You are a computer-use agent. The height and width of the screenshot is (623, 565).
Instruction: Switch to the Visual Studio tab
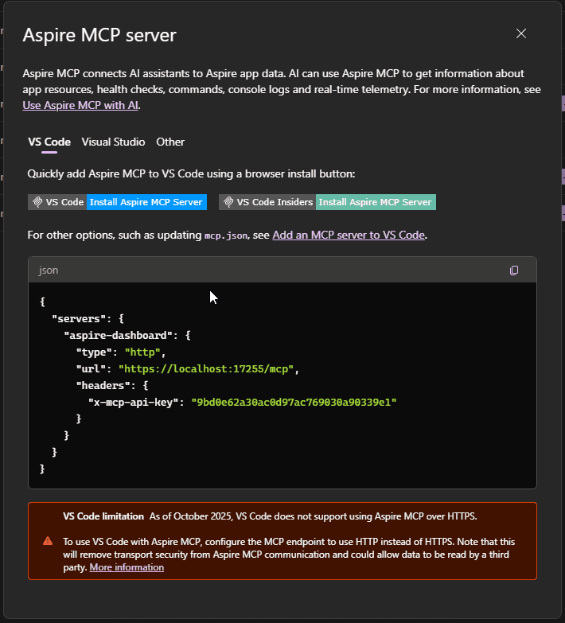coord(113,142)
